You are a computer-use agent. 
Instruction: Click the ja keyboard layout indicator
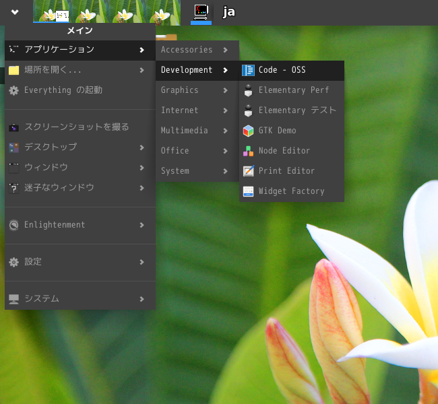click(x=229, y=12)
